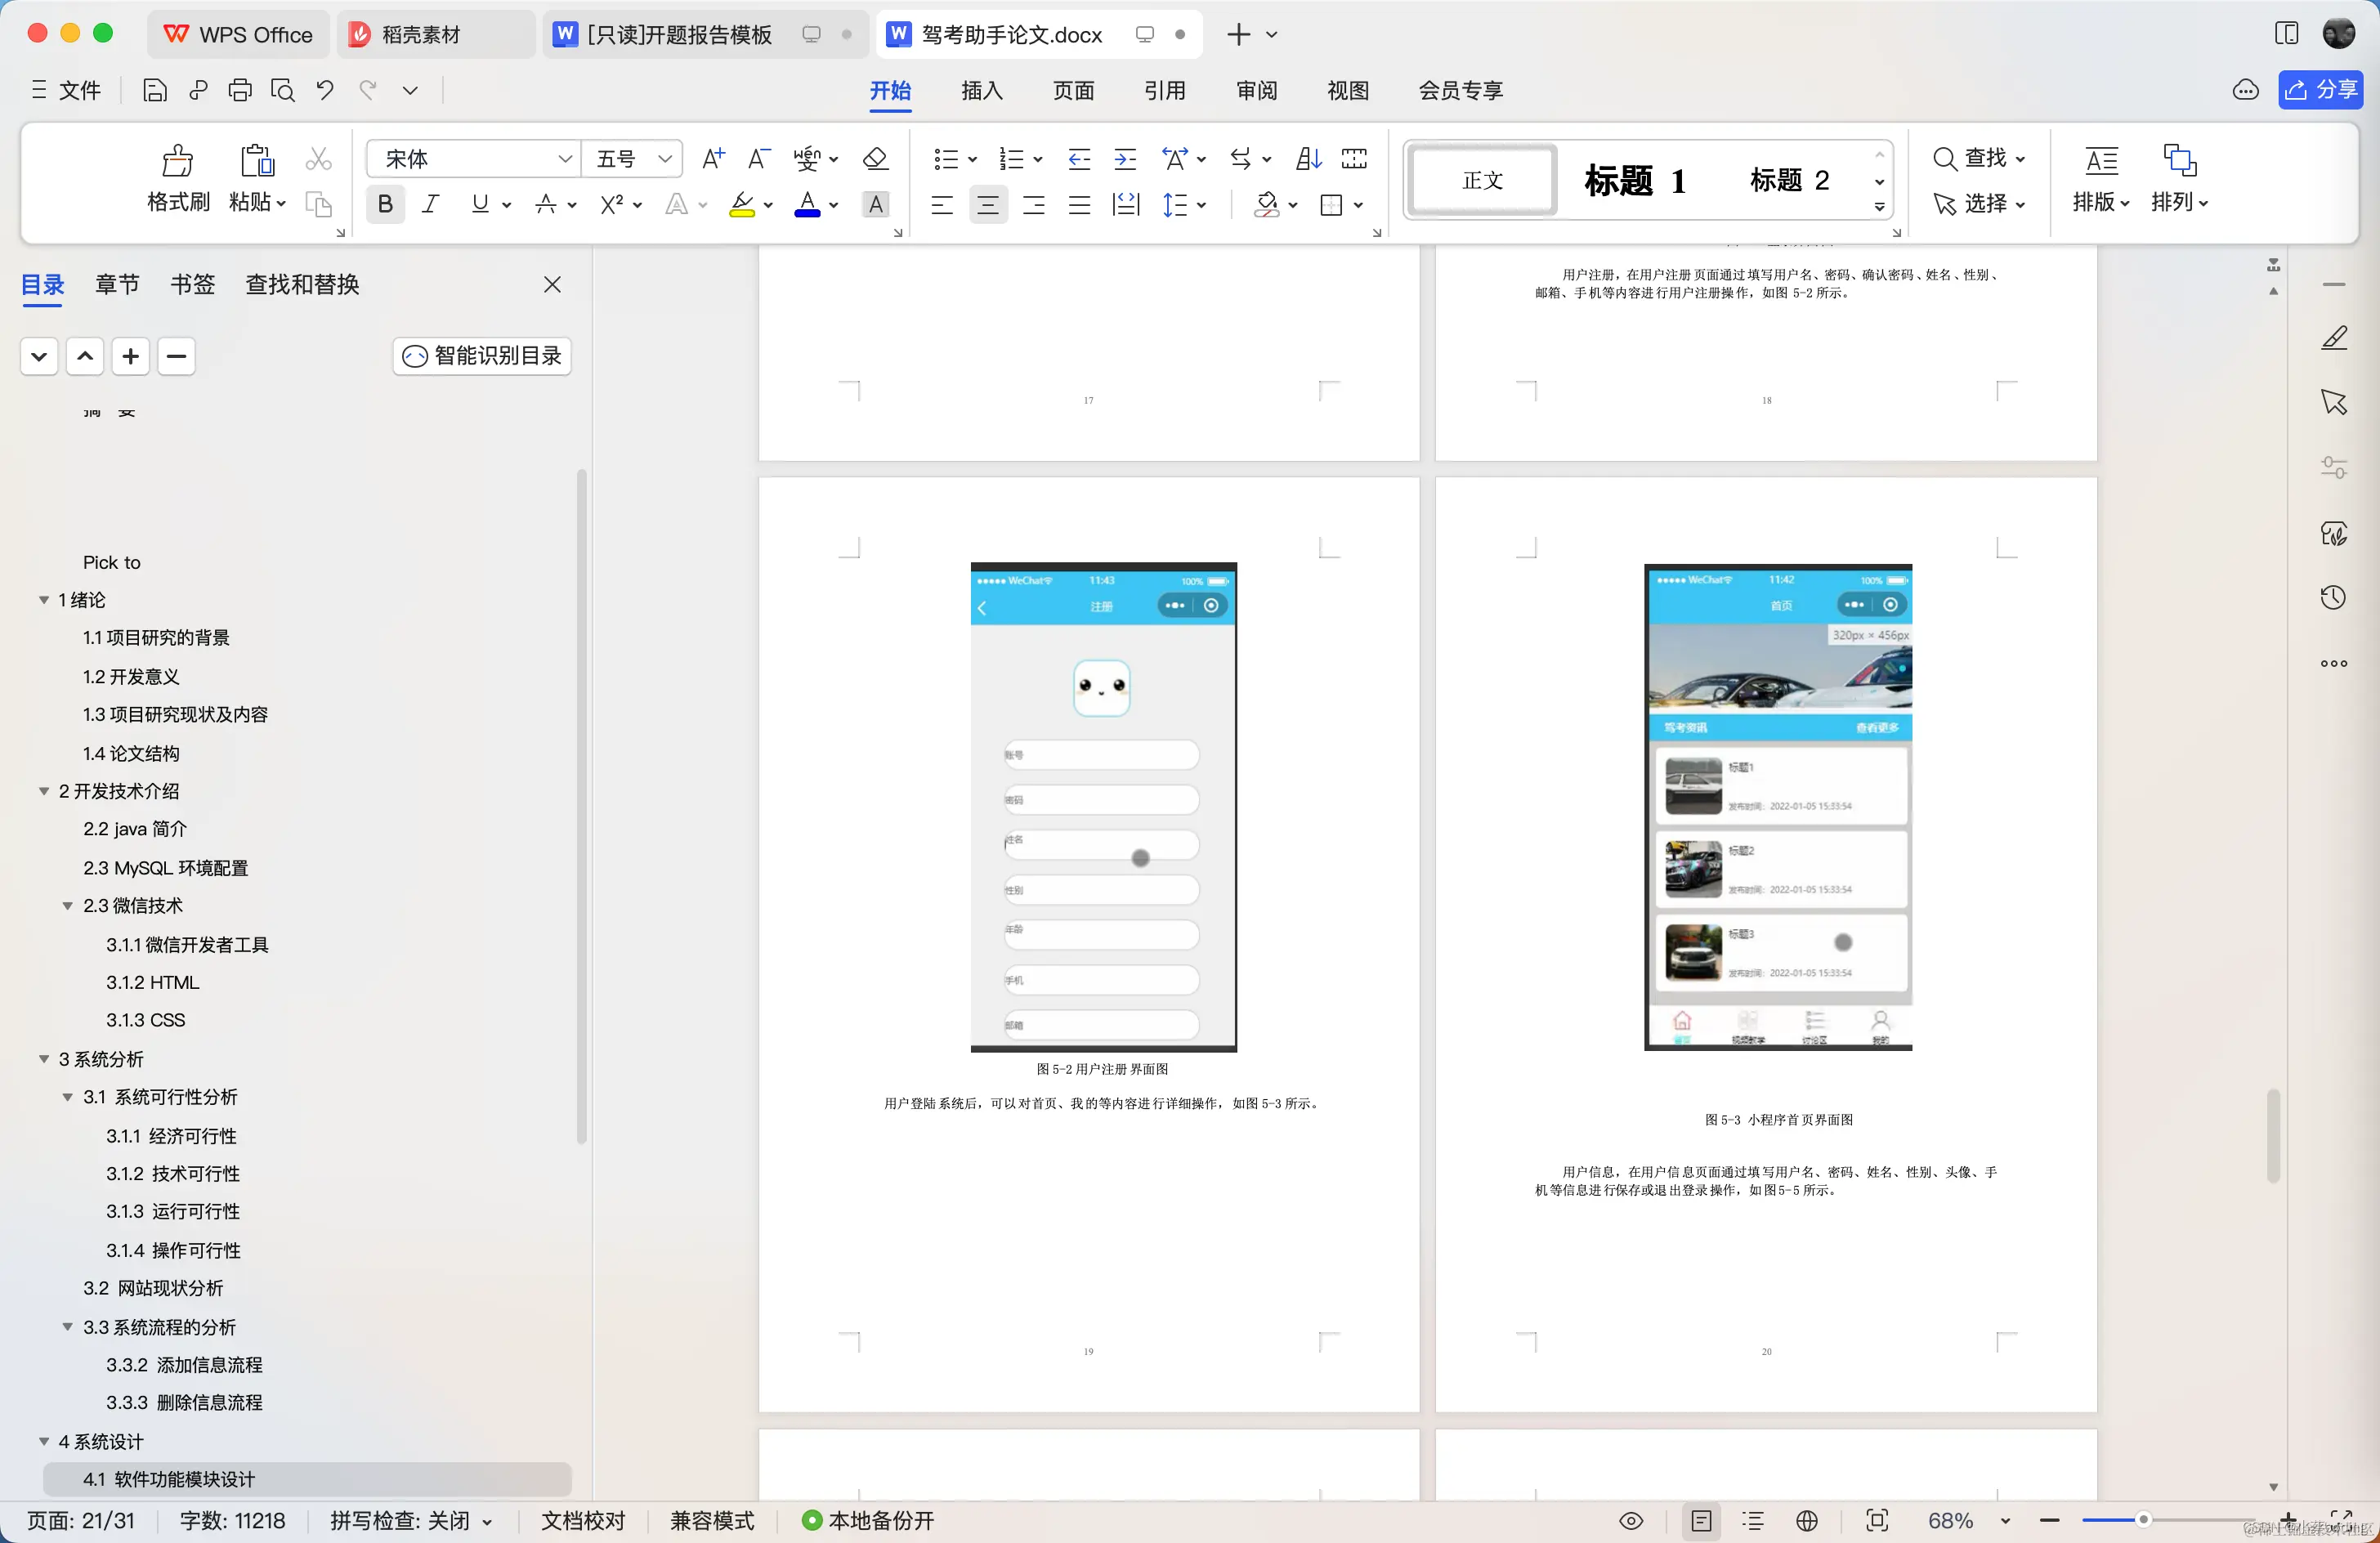Switch to web layout via globe icon
Screen dimensions: 2380x1543
pyautogui.click(x=1808, y=1521)
